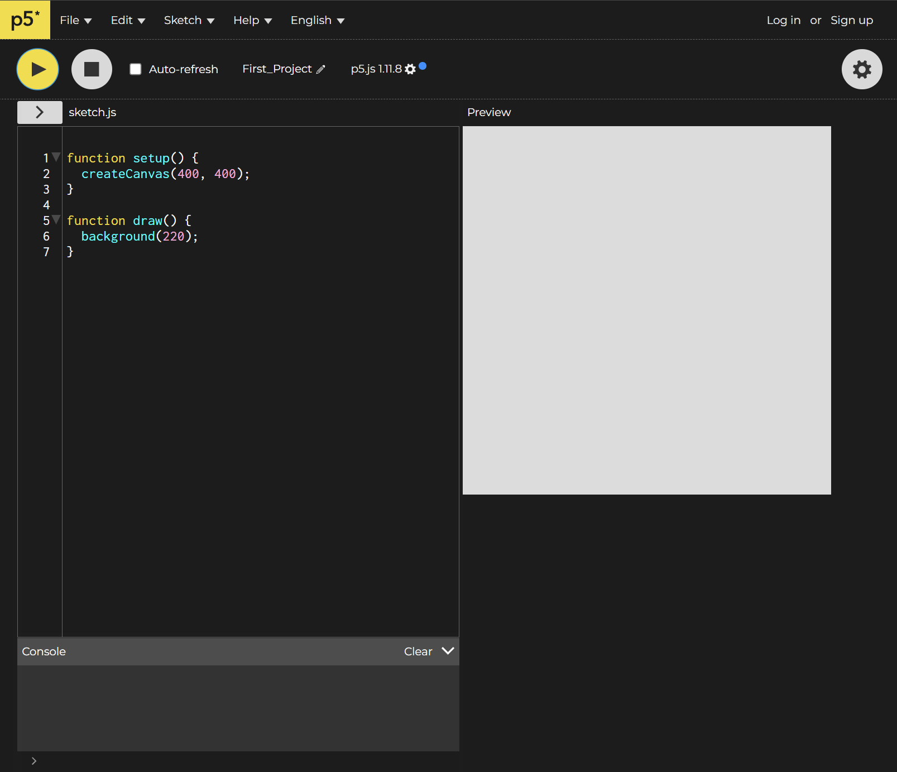Stop the running sketch

click(92, 69)
